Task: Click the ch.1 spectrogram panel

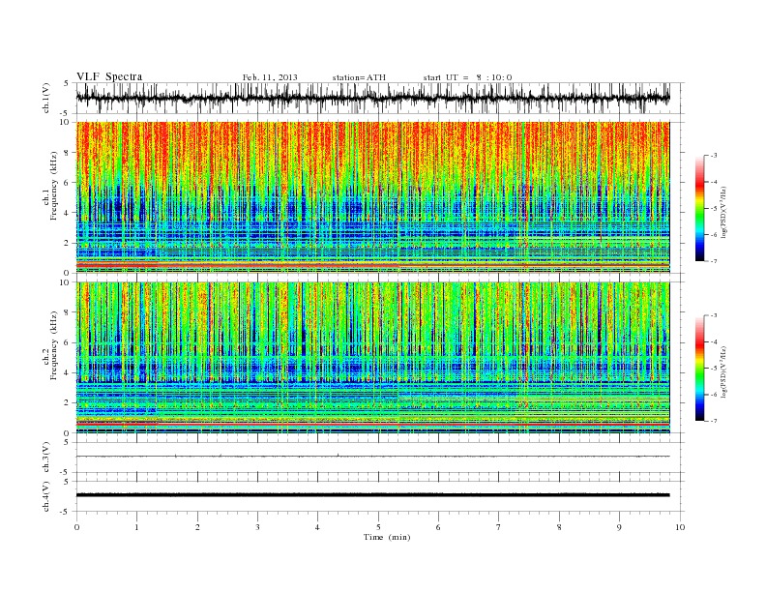Action: pyautogui.click(x=372, y=197)
